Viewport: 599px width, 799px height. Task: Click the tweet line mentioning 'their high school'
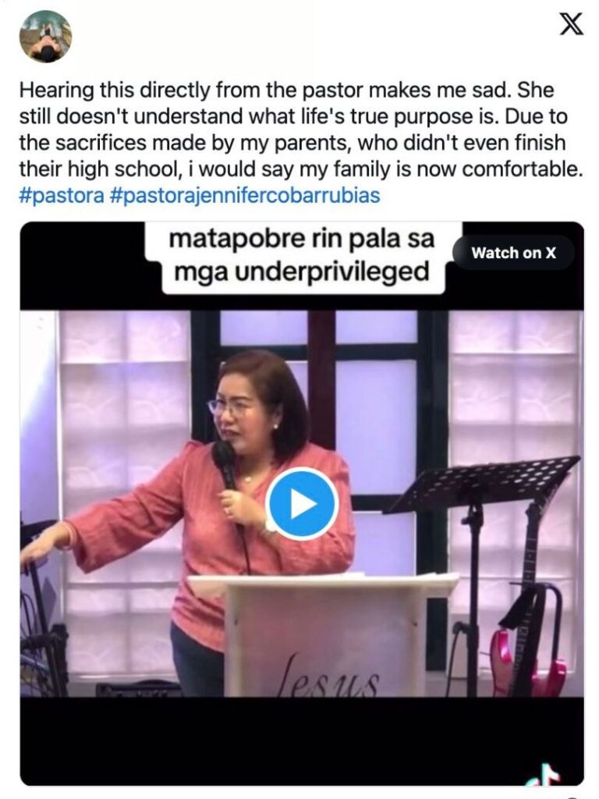(300, 169)
